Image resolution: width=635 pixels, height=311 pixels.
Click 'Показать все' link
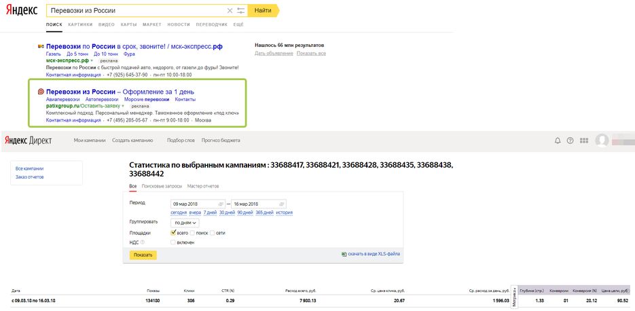[311, 54]
